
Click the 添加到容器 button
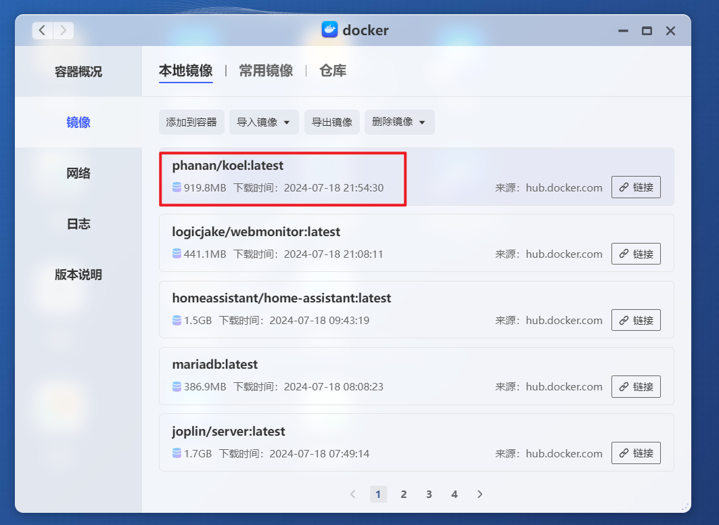191,122
